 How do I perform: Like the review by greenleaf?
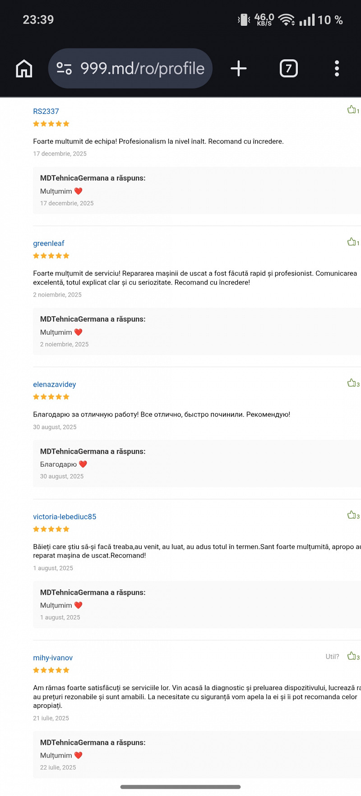pyautogui.click(x=352, y=242)
